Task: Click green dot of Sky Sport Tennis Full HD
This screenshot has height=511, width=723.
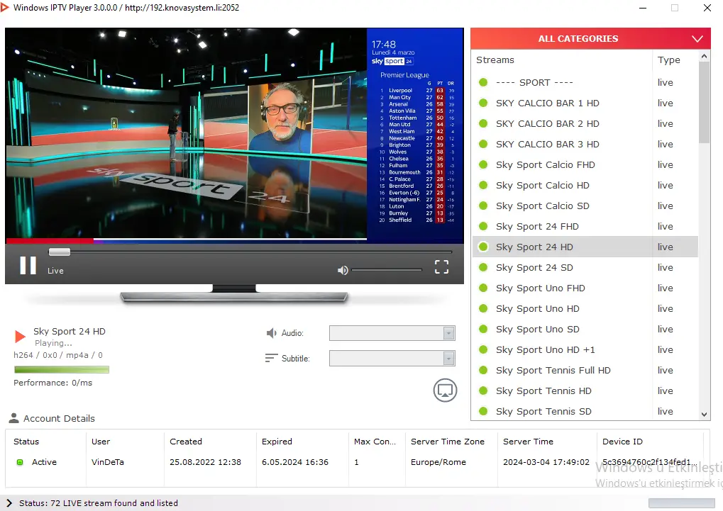Action: pyautogui.click(x=483, y=371)
